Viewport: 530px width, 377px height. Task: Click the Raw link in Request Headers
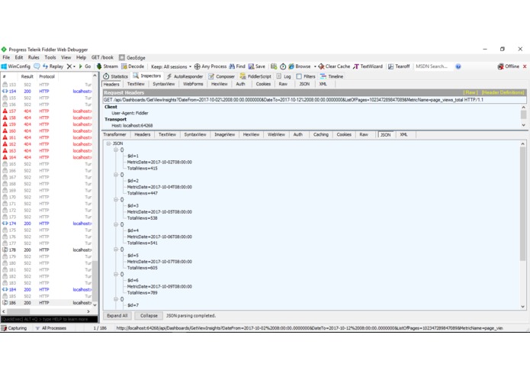click(471, 92)
